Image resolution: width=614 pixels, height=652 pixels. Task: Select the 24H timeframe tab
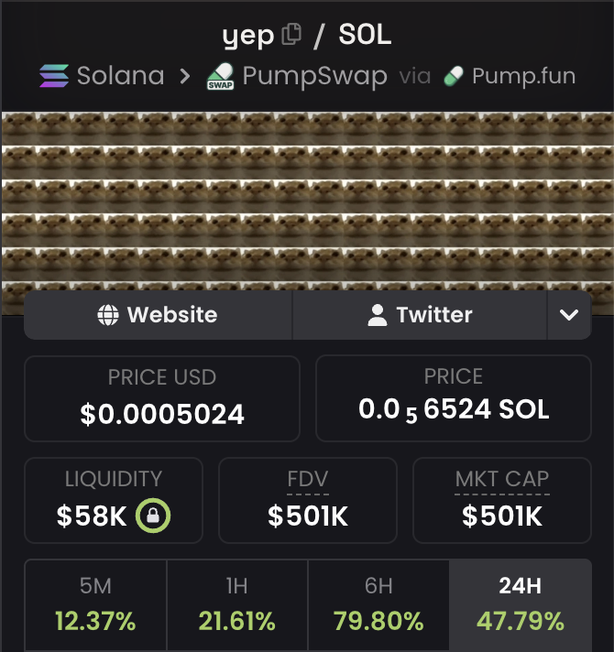tap(521, 605)
